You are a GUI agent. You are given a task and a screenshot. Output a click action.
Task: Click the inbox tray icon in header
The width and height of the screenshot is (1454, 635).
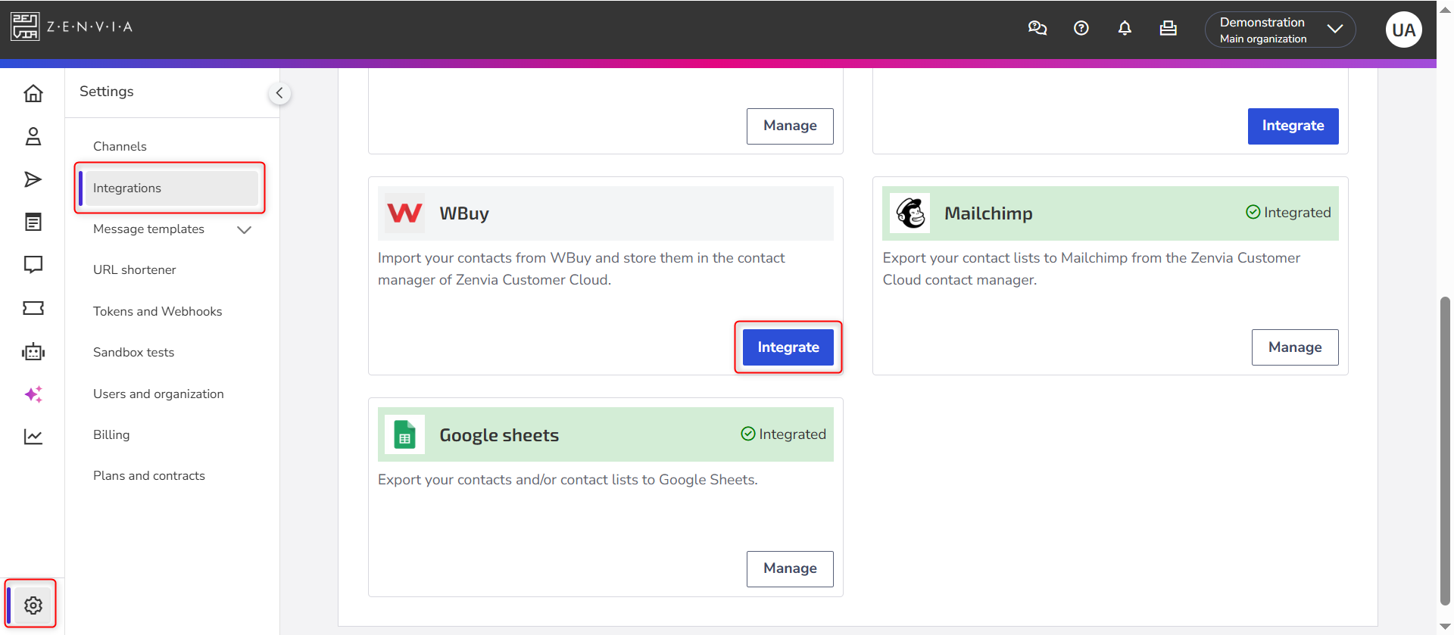(x=1169, y=29)
